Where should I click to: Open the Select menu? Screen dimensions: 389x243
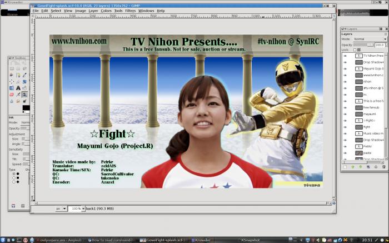pos(56,11)
